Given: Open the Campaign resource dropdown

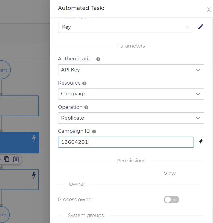Looking at the screenshot, I should [x=131, y=94].
